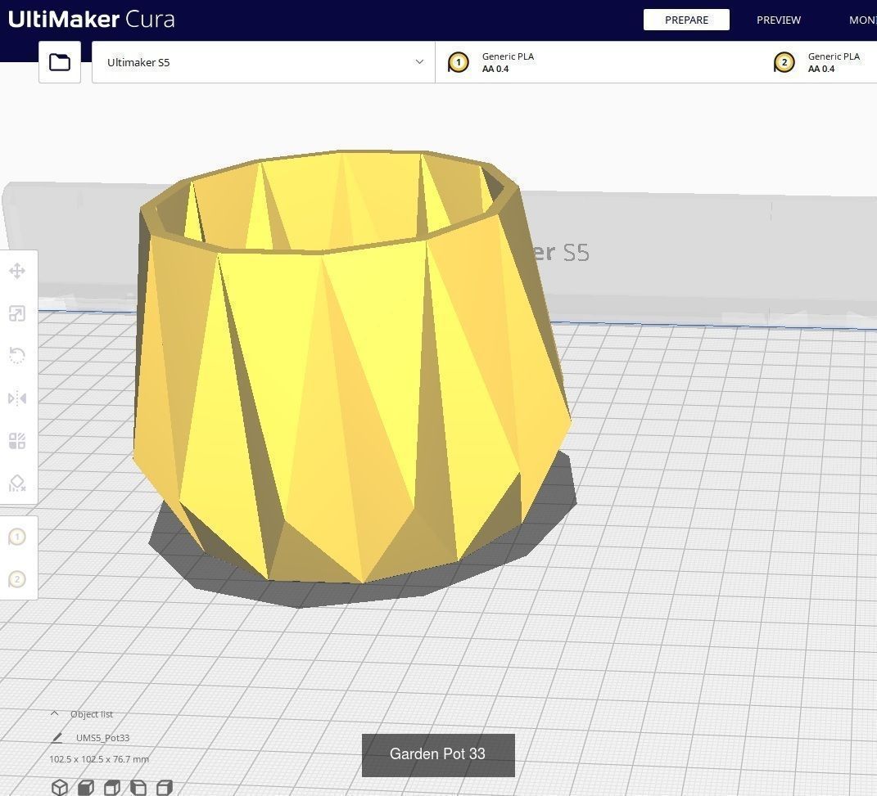Click the Object list heading text

tap(92, 714)
